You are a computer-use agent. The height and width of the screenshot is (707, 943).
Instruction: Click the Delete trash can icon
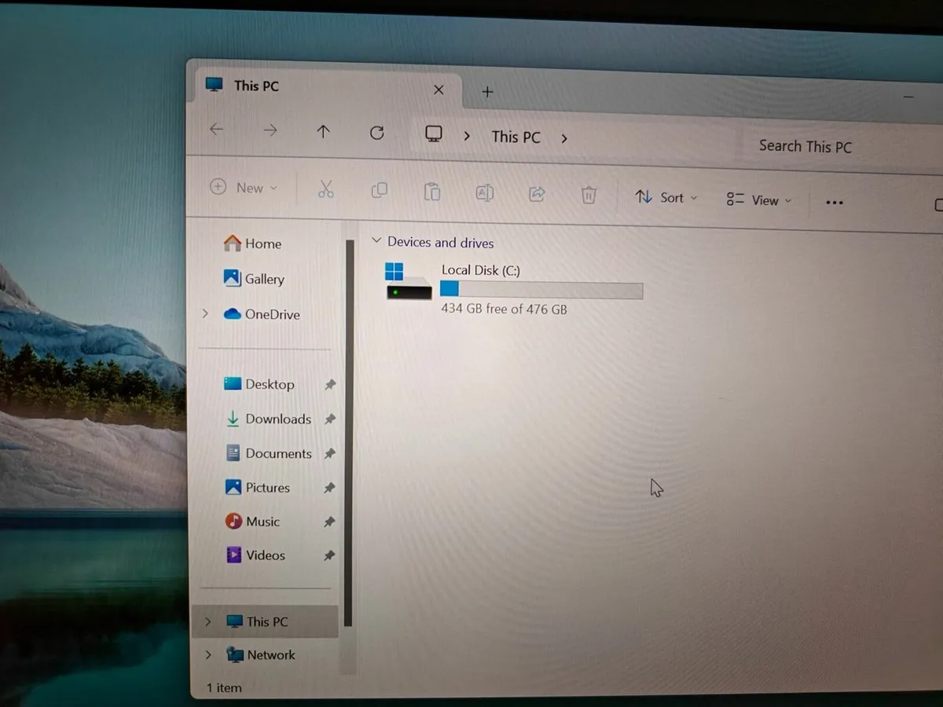point(589,195)
